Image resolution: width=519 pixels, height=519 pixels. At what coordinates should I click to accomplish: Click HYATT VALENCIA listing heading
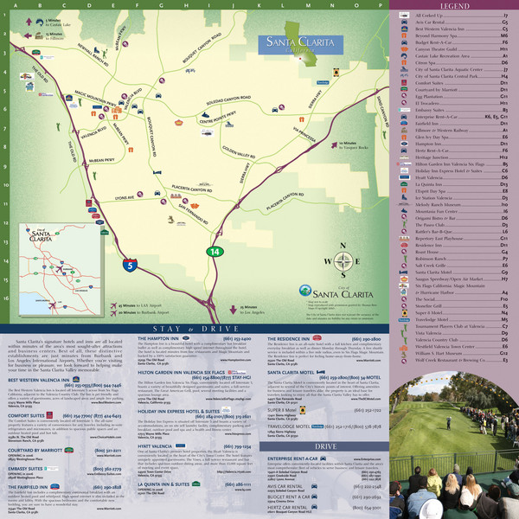[155, 446]
